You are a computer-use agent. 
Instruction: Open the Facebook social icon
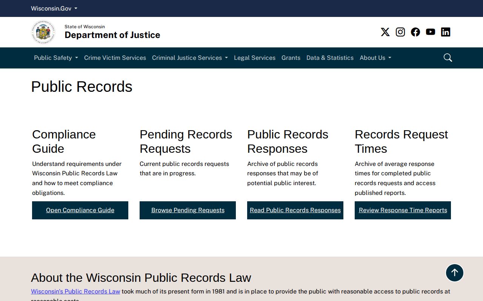click(x=415, y=32)
